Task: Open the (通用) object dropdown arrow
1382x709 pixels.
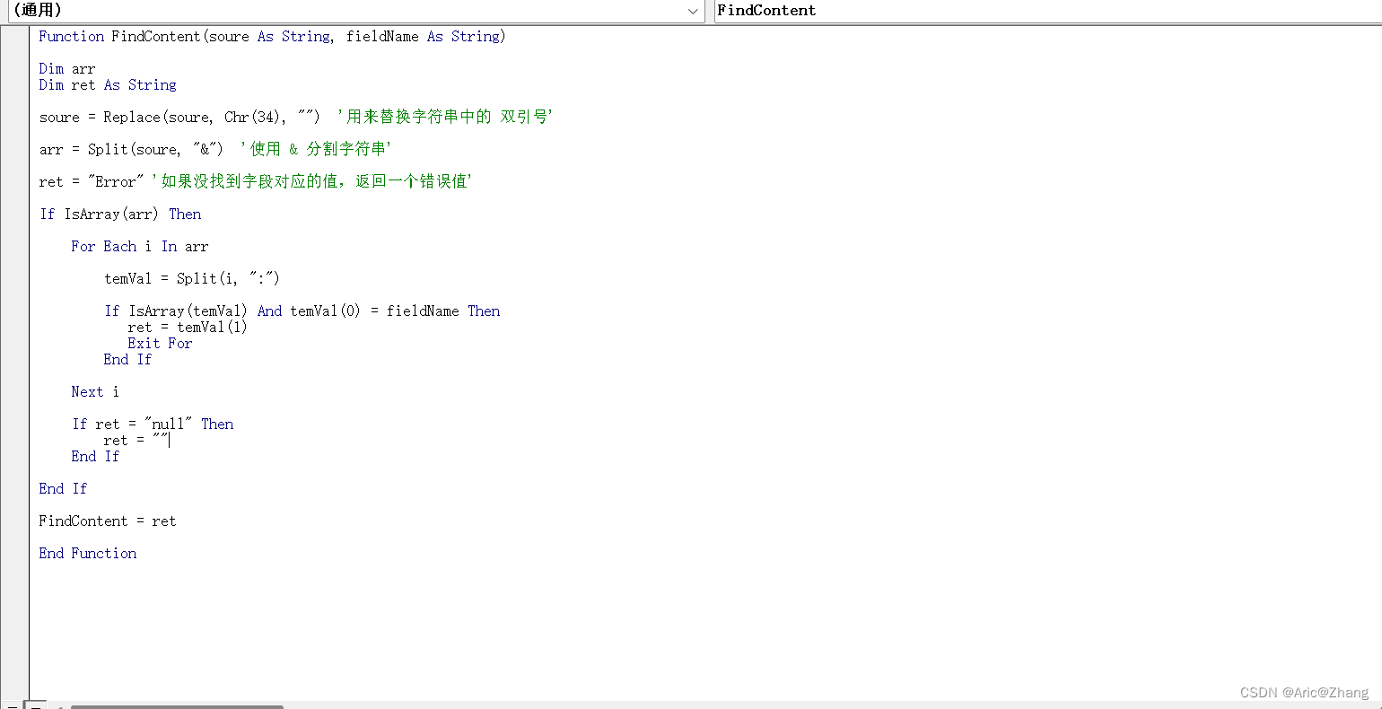Action: 693,11
